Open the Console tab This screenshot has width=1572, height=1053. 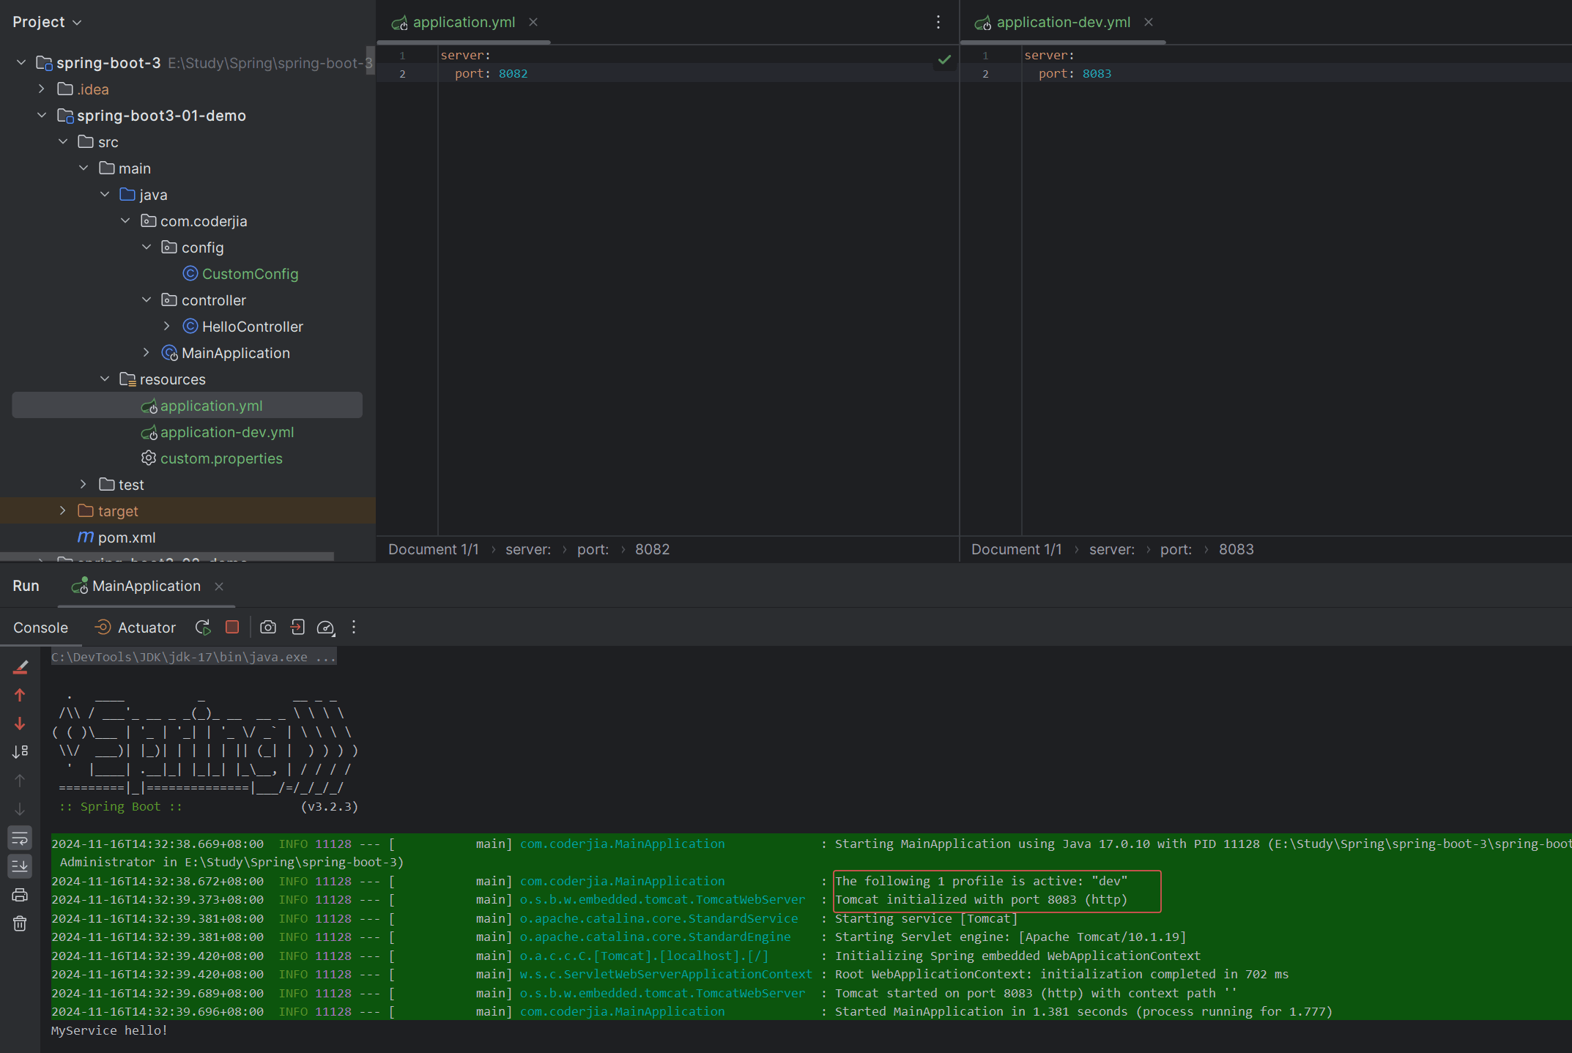click(x=40, y=628)
